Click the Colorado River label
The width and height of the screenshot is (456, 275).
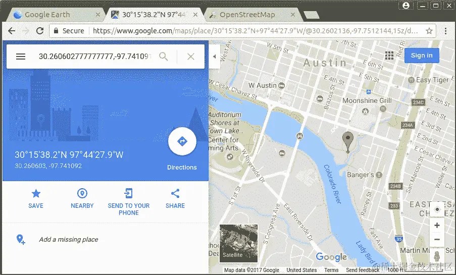point(332,184)
